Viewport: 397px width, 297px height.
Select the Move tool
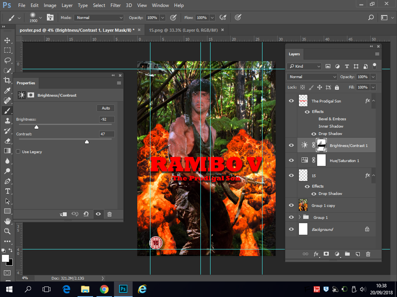pyautogui.click(x=7, y=40)
